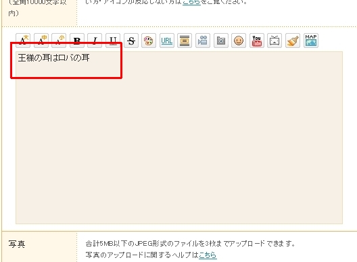The image size is (357, 262).
Task: Click the 写真 section label
Action: click(x=17, y=244)
